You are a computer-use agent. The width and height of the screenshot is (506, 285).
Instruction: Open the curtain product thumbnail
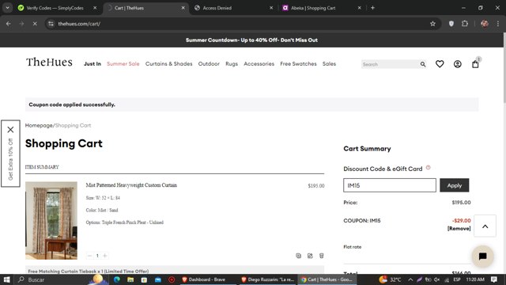pos(51,220)
